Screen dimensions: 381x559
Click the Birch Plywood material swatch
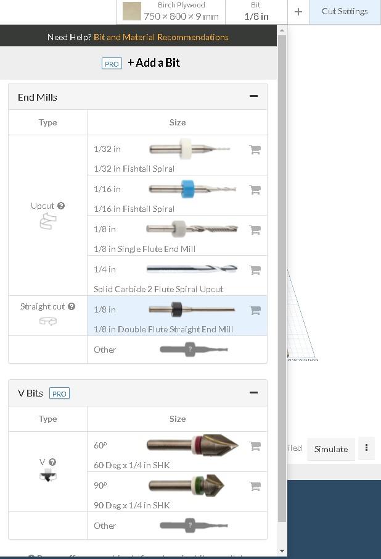tap(131, 11)
